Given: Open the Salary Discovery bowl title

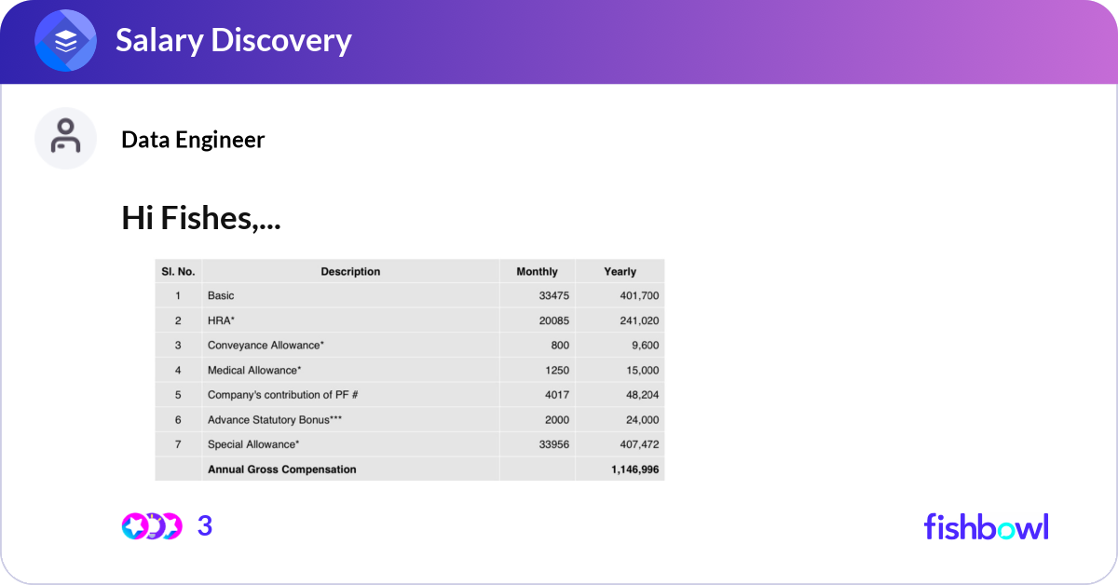Looking at the screenshot, I should (233, 41).
